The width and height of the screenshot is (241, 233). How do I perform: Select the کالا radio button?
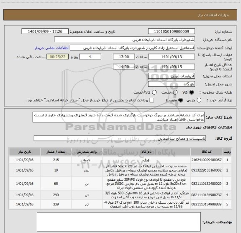pos(192,92)
